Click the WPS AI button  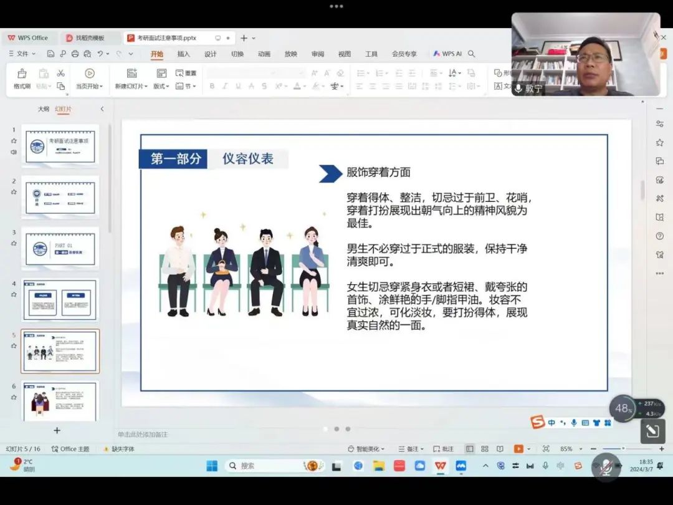(447, 54)
